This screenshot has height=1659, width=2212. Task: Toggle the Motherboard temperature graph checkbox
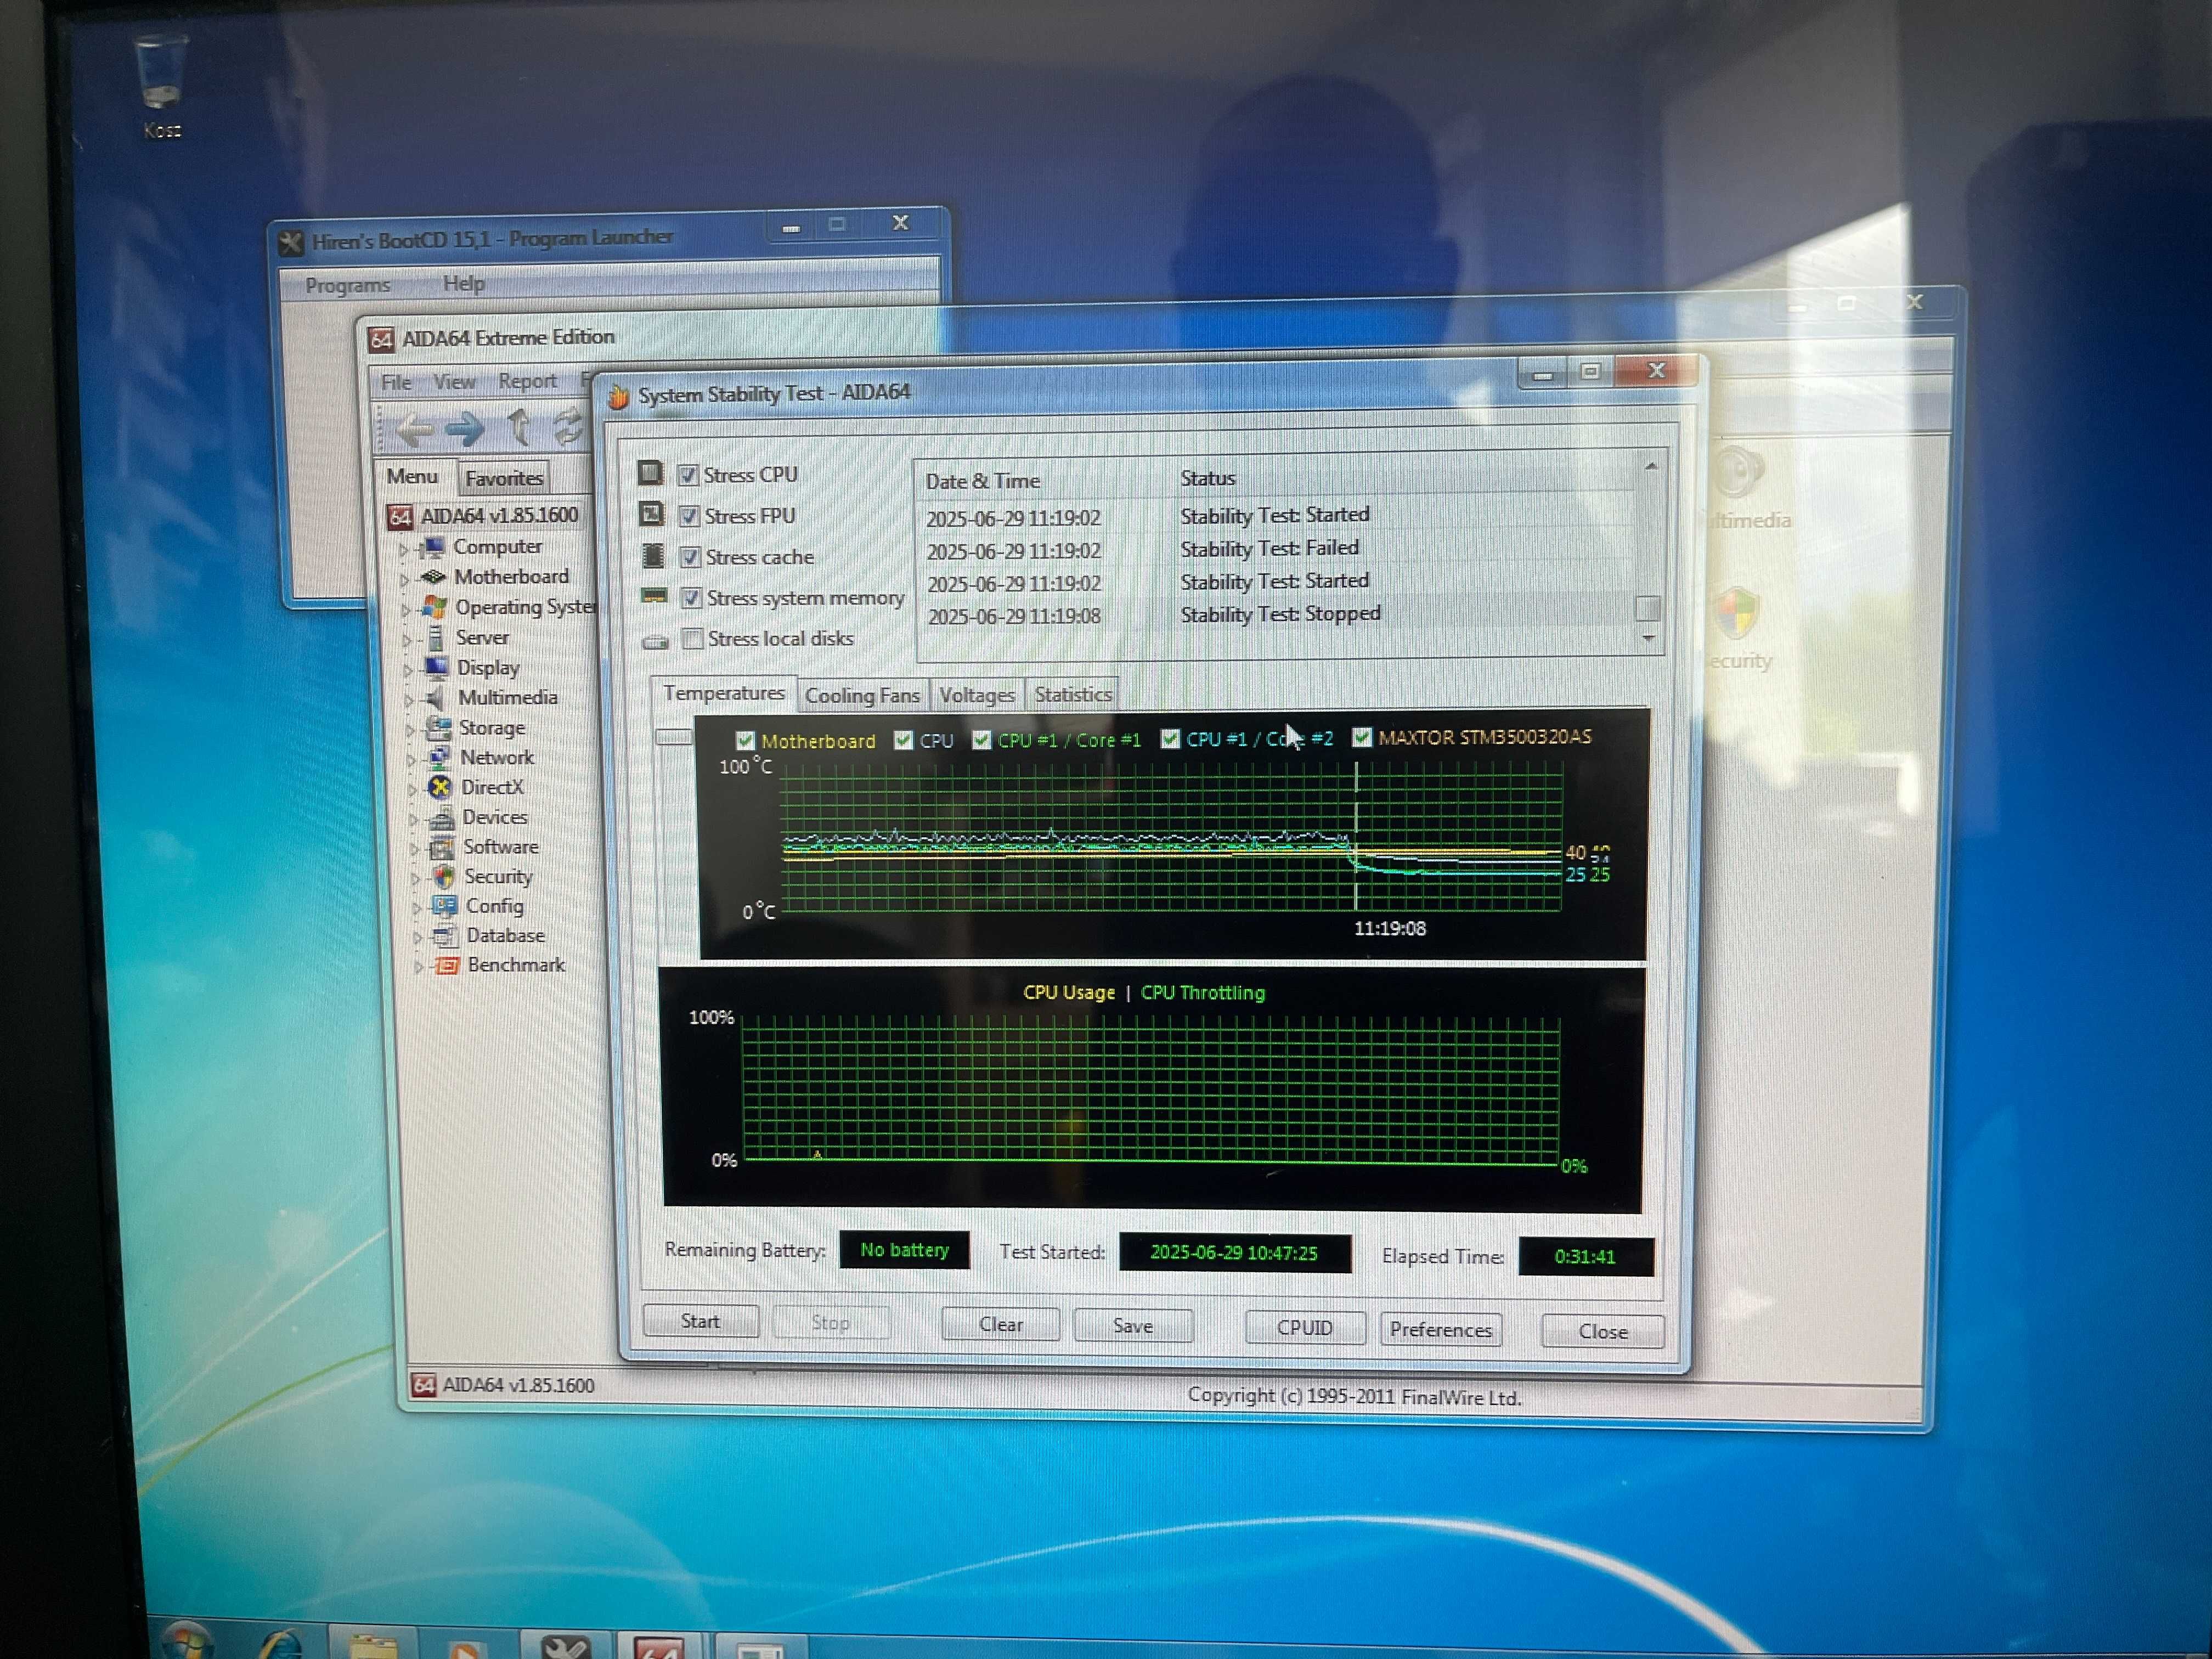[745, 741]
